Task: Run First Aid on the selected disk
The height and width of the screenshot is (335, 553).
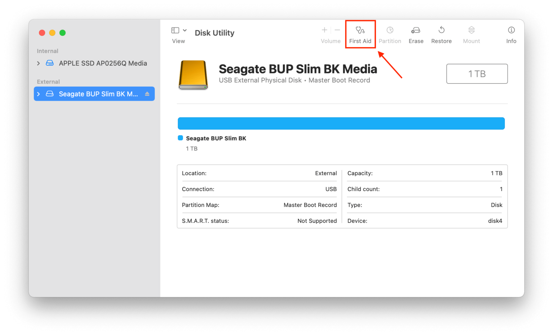Action: (x=360, y=34)
